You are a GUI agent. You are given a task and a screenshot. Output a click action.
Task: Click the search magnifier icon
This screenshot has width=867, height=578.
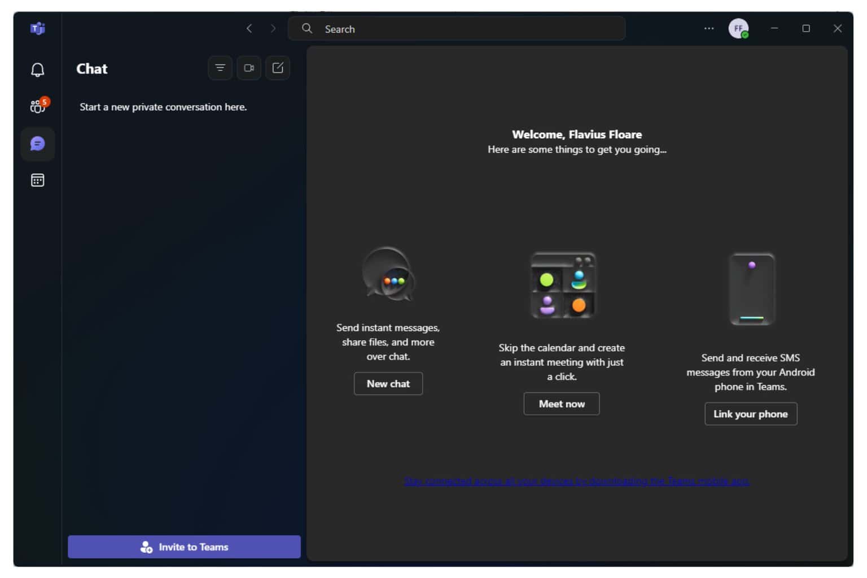coord(307,28)
